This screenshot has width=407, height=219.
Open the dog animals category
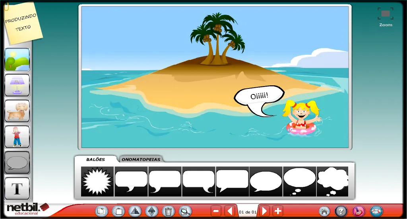click(17, 111)
